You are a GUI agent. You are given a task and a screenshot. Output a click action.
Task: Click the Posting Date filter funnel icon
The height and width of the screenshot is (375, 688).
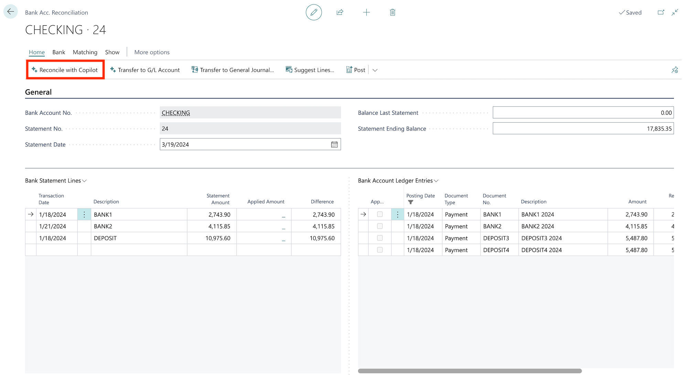(410, 203)
